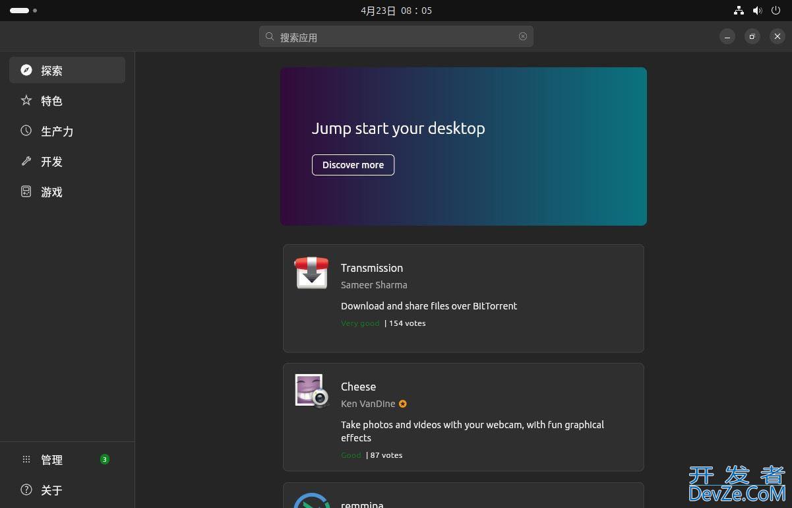Click the 87 votes text
The height and width of the screenshot is (508, 792).
click(x=386, y=455)
